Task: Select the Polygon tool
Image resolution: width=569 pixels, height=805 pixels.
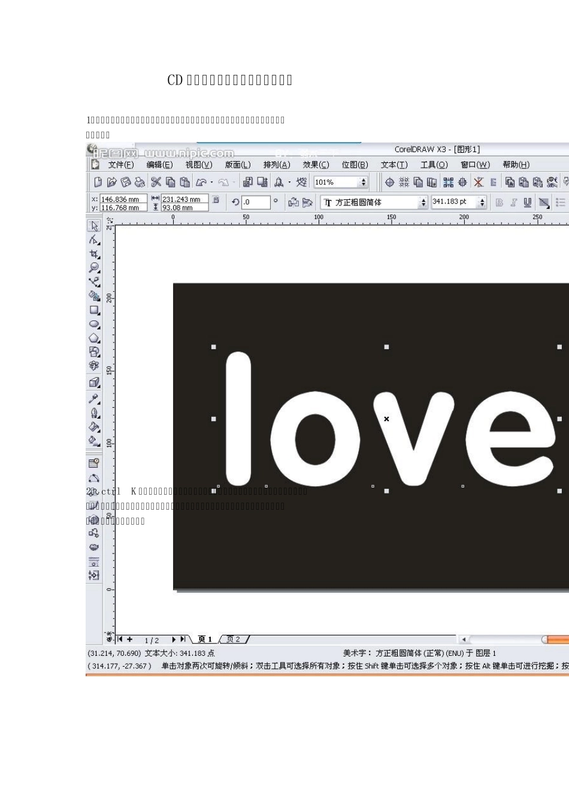Action: tap(94, 338)
